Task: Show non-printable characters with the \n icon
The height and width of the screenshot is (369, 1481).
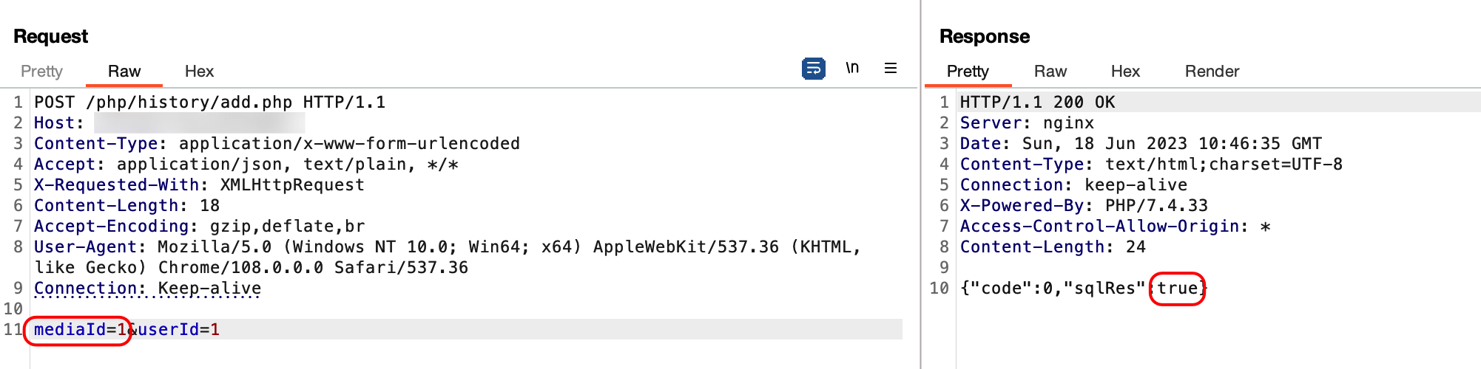Action: click(852, 68)
